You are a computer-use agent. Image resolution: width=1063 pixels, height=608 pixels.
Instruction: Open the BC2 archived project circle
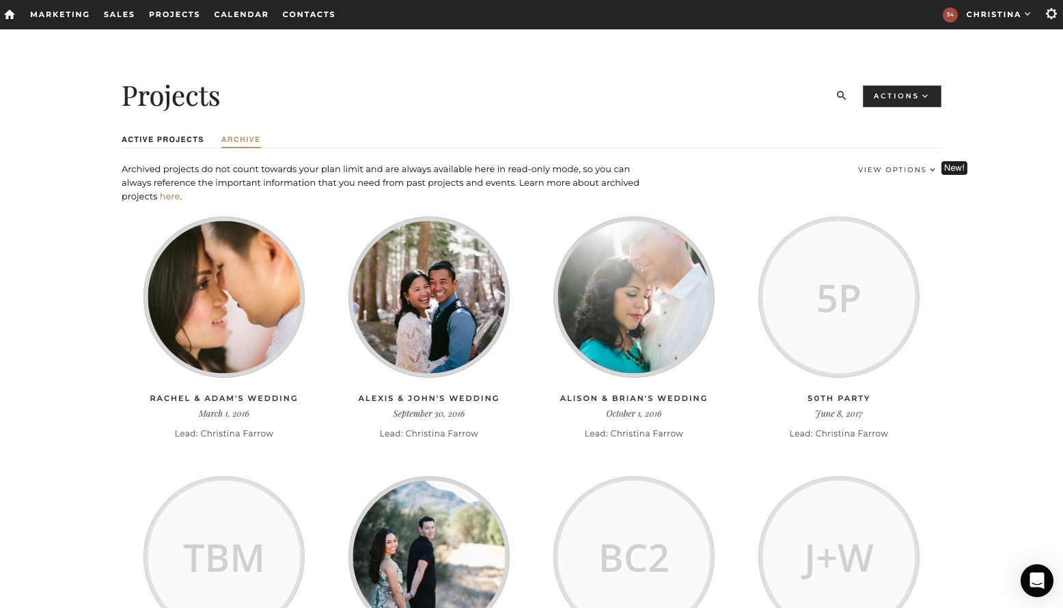click(x=634, y=557)
